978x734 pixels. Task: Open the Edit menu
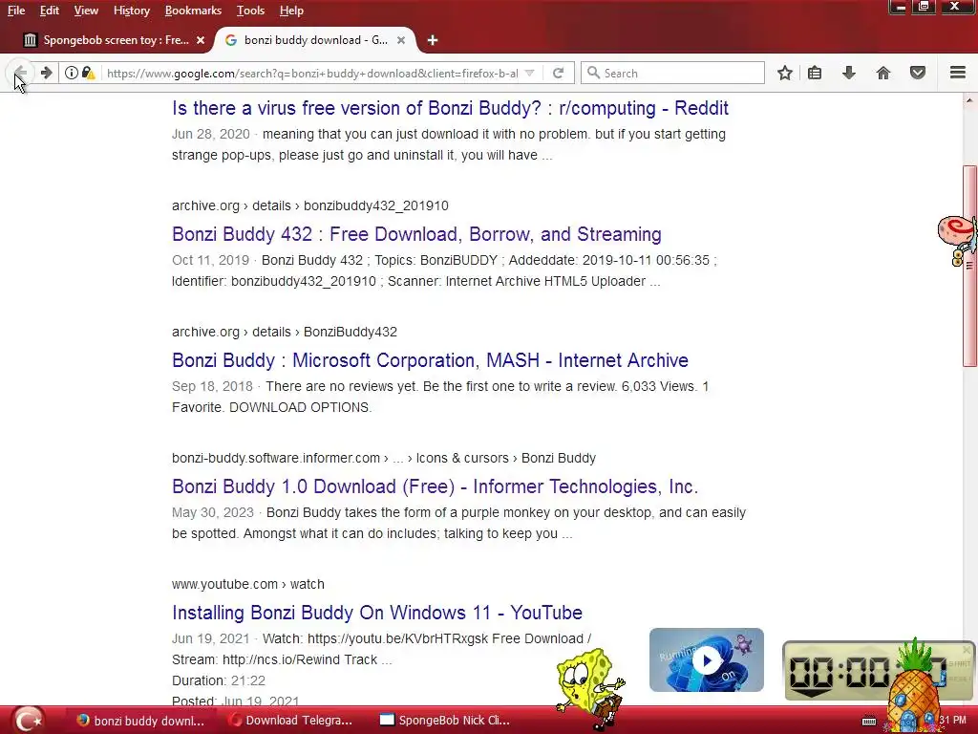[x=50, y=11]
